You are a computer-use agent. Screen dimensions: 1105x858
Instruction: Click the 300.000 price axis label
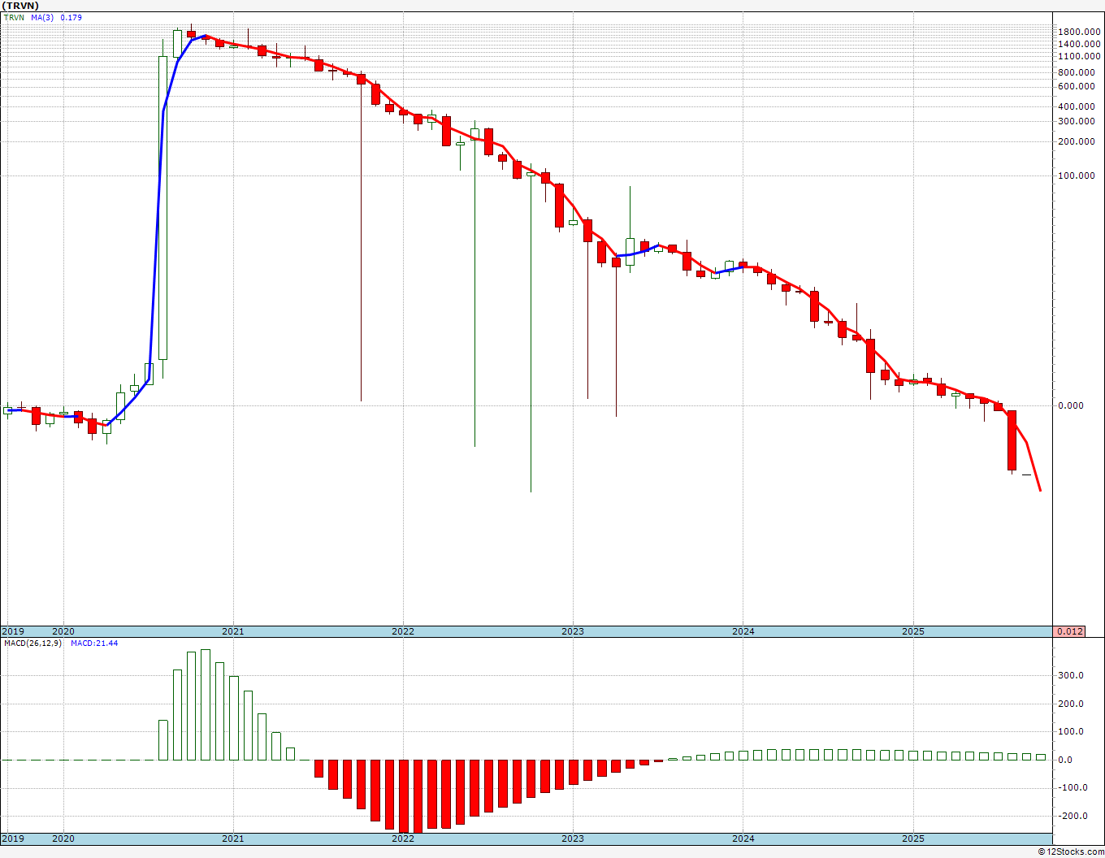click(1075, 121)
